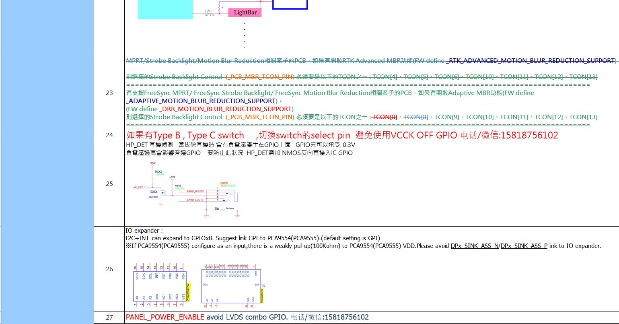Click row number cell 24
Image resolution: width=619 pixels, height=324 pixels.
pos(109,135)
